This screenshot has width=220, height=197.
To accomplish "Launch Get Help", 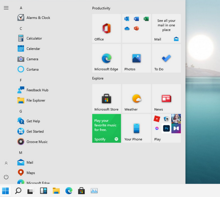I will tap(29, 121).
